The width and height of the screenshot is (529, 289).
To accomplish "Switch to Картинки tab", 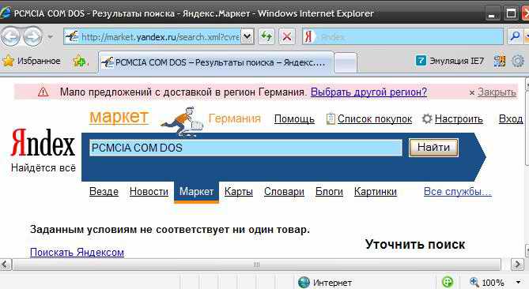I will pos(376,192).
